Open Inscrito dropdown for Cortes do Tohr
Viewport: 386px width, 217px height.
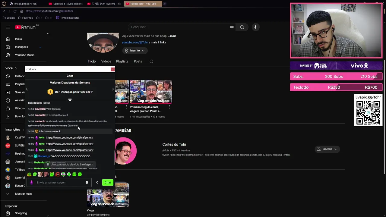[327, 149]
